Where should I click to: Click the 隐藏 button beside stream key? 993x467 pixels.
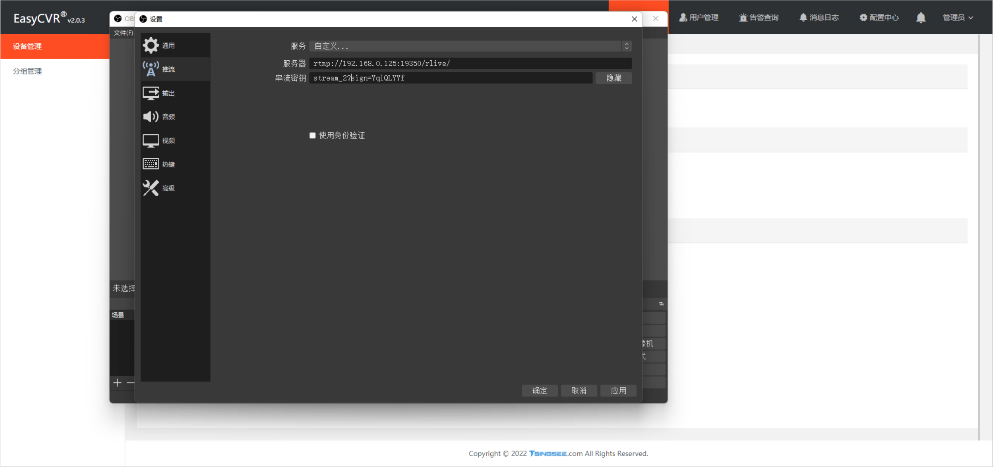coord(614,78)
